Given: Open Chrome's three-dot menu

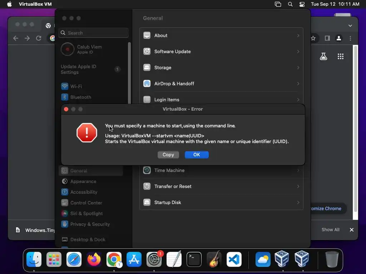Looking at the screenshot, I should pos(350,38).
